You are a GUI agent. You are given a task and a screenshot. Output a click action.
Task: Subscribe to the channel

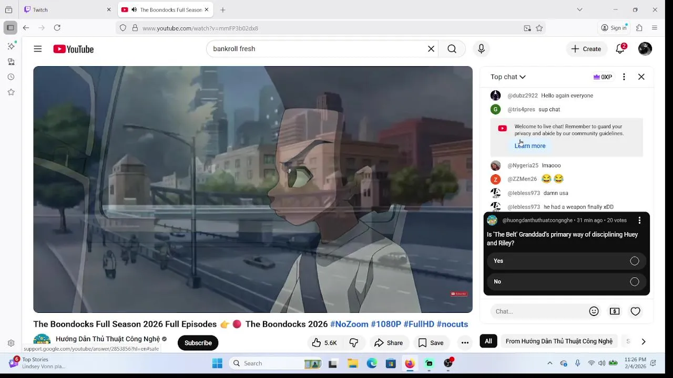click(x=198, y=343)
